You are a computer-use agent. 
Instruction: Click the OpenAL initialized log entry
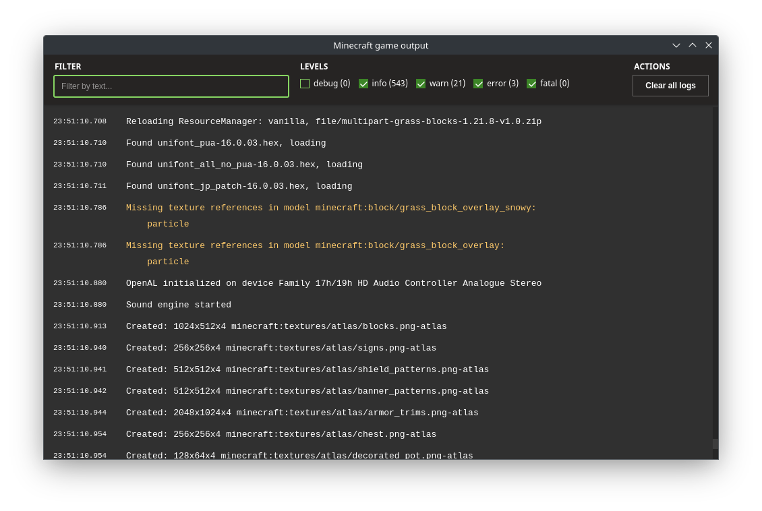point(333,283)
